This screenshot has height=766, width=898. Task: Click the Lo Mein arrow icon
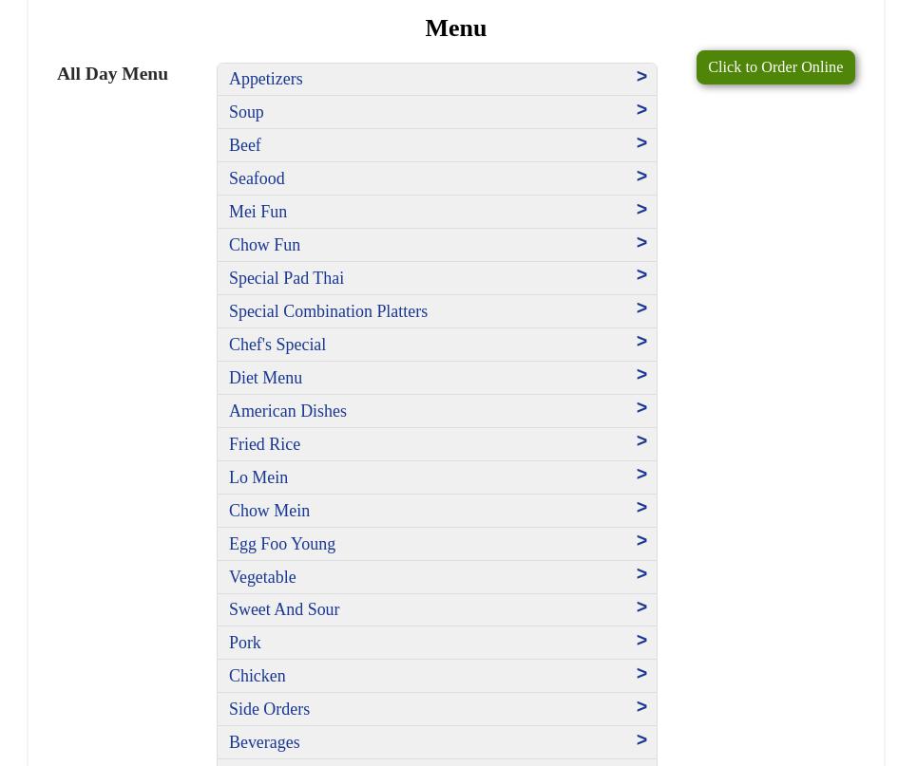click(x=641, y=475)
